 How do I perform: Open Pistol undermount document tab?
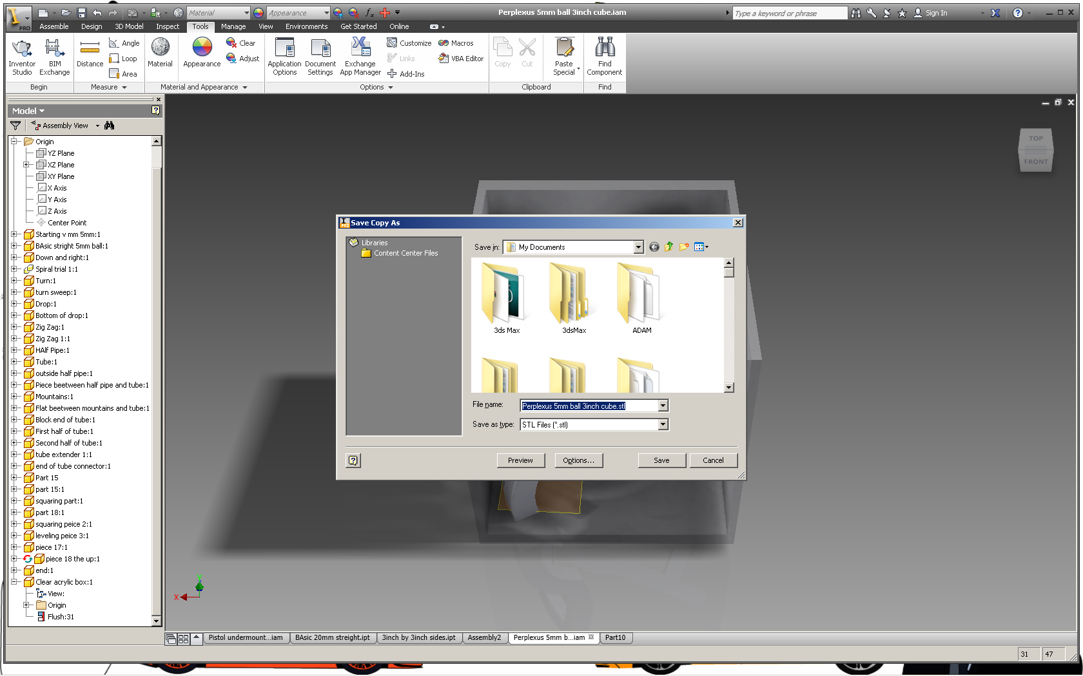246,638
